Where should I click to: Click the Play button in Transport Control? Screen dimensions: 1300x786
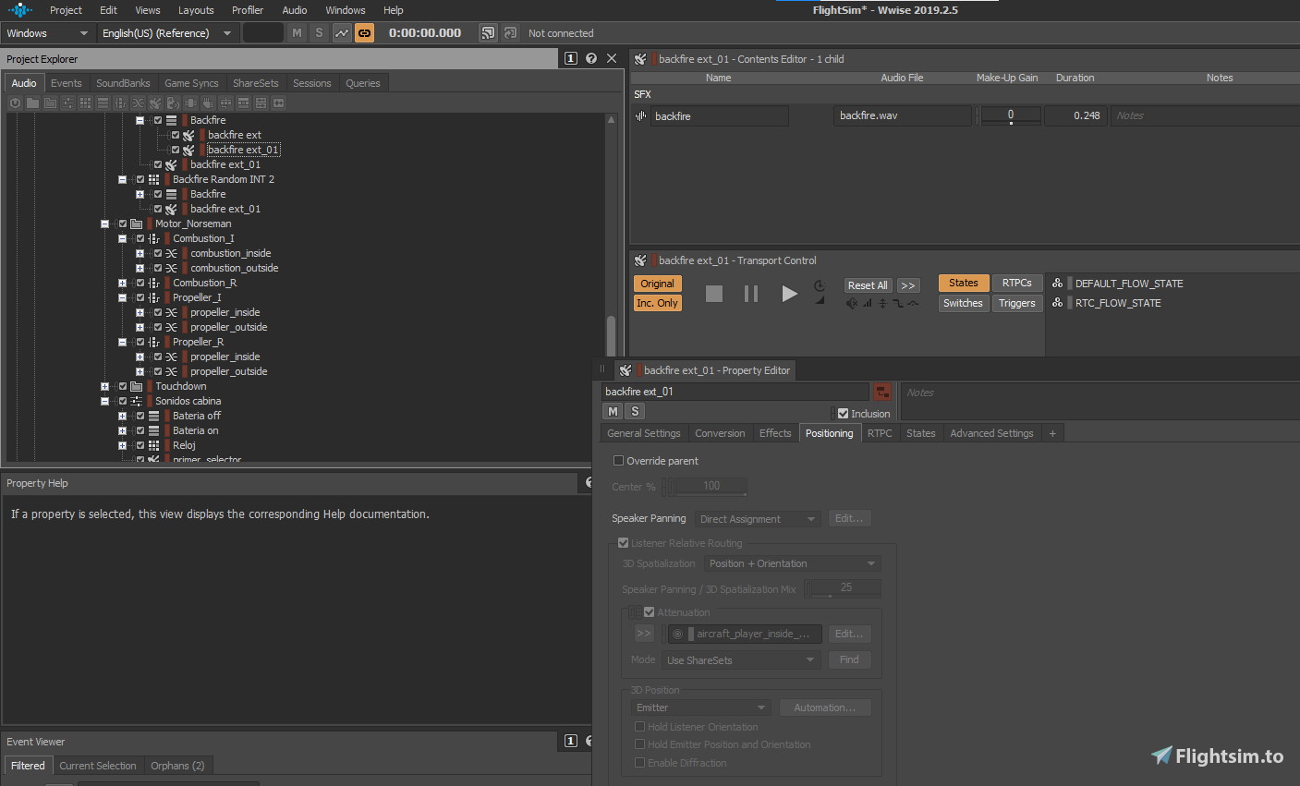789,294
